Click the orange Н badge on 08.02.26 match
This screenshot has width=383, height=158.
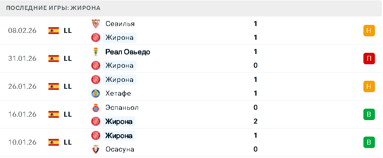(x=369, y=31)
